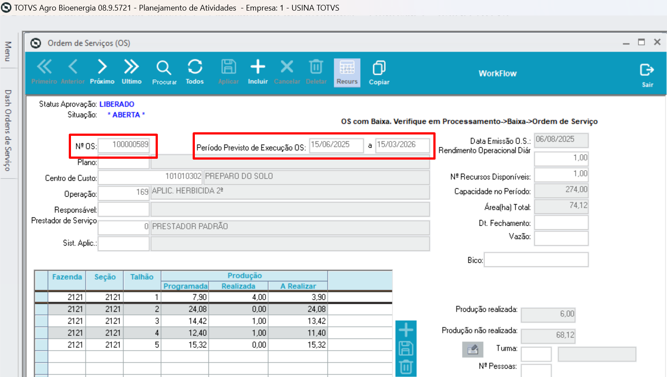Click the Bico field
The height and width of the screenshot is (377, 667).
tap(536, 260)
